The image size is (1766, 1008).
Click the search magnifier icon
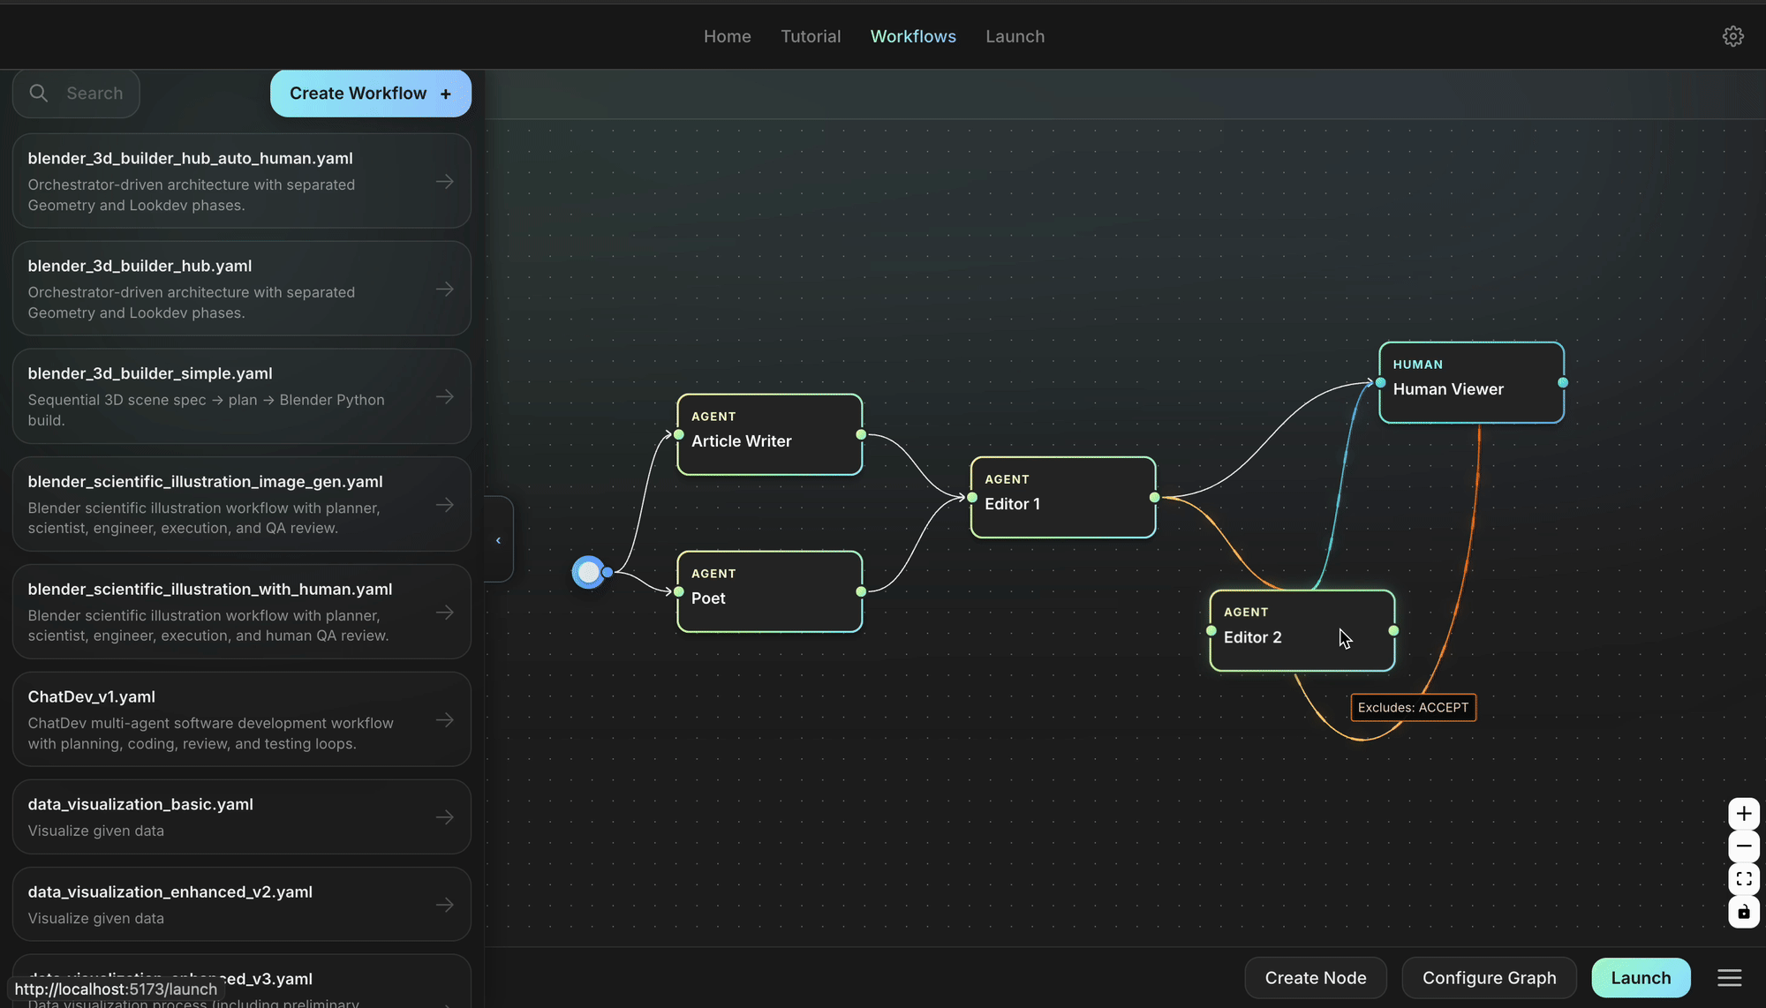(39, 93)
